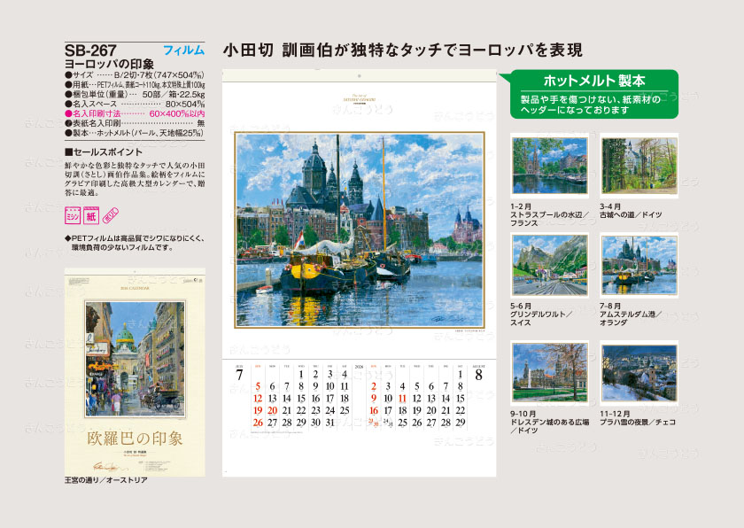This screenshot has width=744, height=528.
Task: Click caption グリンデルワルト／スイス
Action: (541, 318)
